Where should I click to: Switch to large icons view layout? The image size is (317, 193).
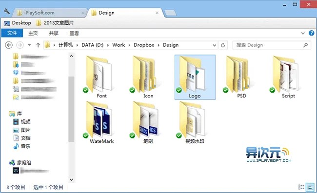(x=310, y=187)
